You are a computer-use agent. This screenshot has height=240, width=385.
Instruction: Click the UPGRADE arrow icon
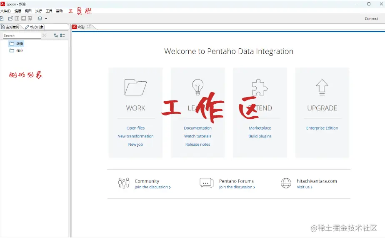[x=322, y=87]
